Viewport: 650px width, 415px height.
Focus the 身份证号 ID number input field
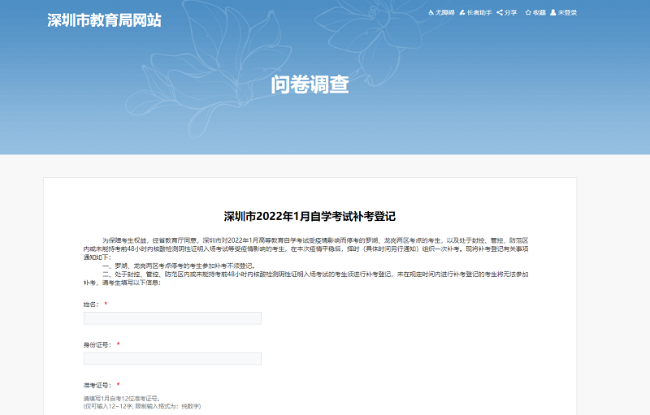coord(172,358)
